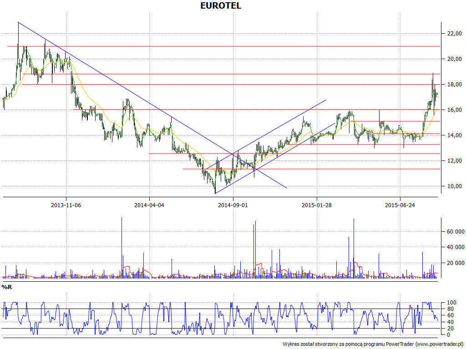Click the 2014-09-01 date label

pyautogui.click(x=233, y=205)
